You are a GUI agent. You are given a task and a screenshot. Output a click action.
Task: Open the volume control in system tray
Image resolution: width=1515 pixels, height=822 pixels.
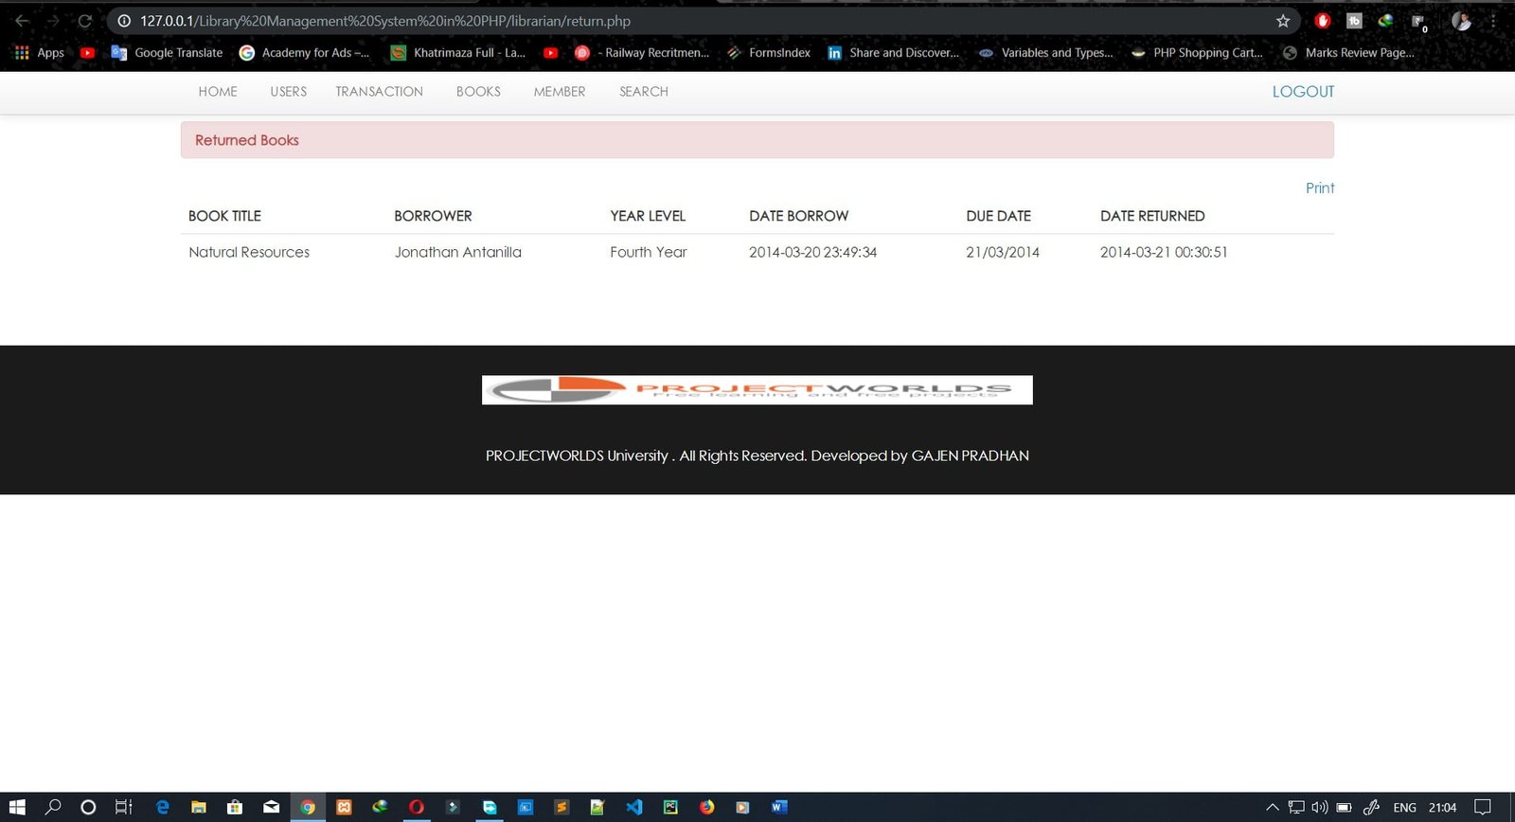1320,808
